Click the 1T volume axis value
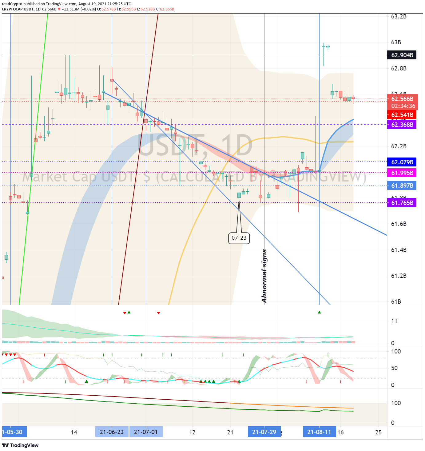The height and width of the screenshot is (451, 425). [x=395, y=321]
